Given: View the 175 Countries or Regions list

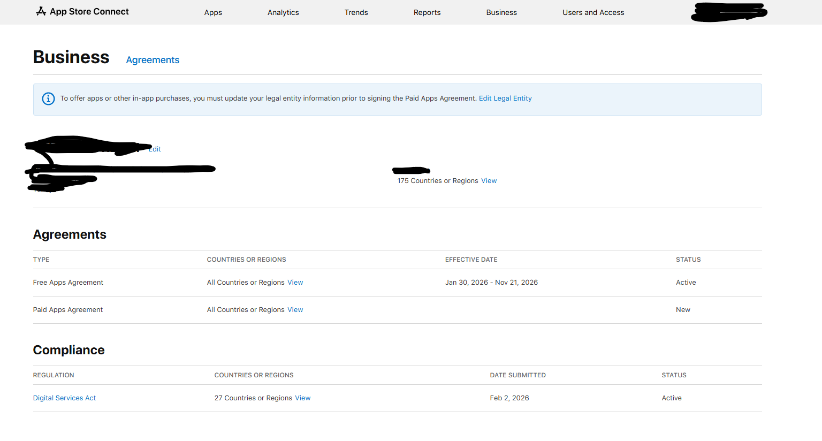Looking at the screenshot, I should [489, 181].
